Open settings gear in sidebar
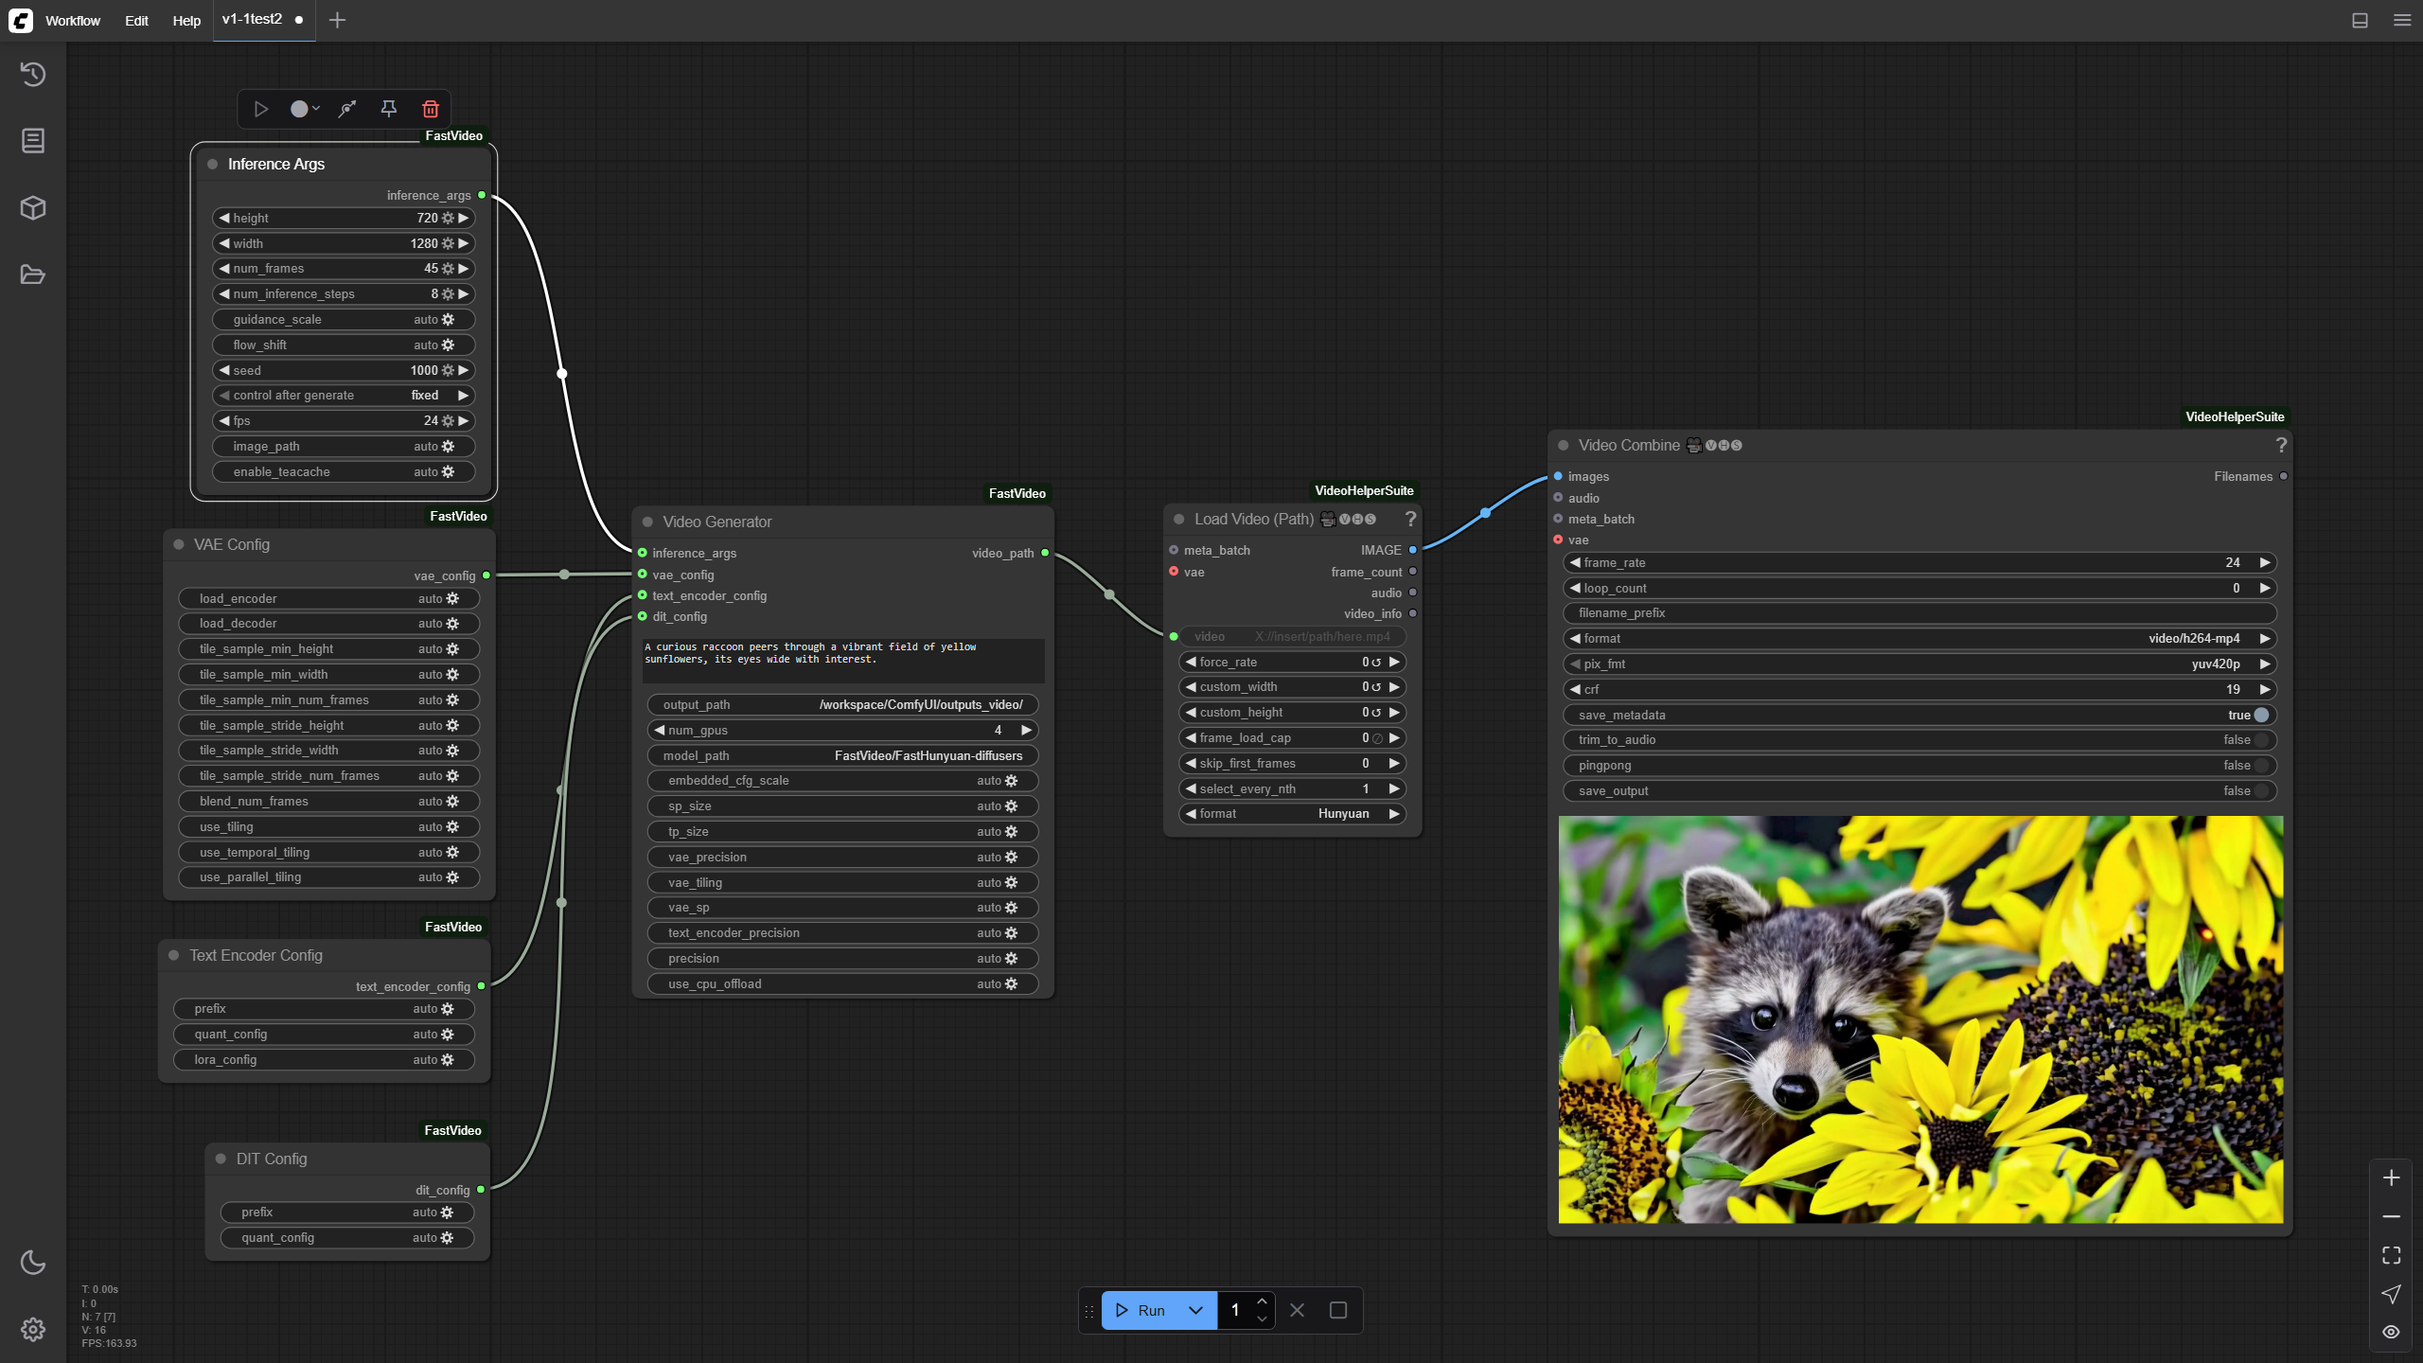The width and height of the screenshot is (2423, 1363). [33, 1329]
